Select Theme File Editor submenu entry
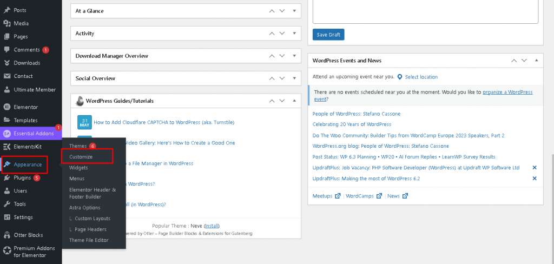Viewport: 554px width, 264px height. 89,240
